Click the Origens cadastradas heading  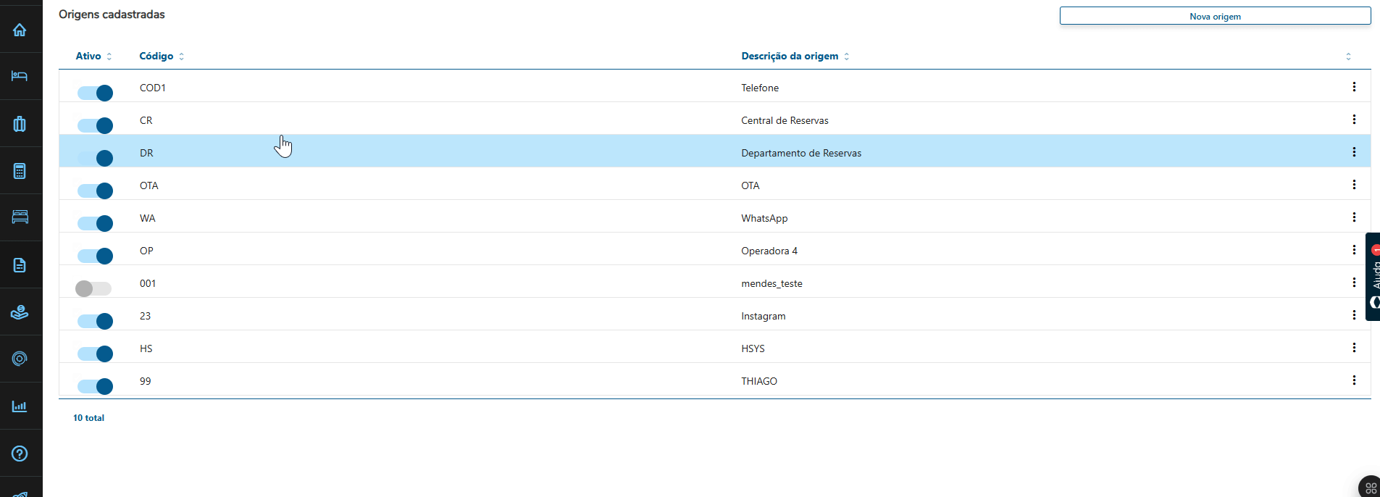[x=112, y=14]
